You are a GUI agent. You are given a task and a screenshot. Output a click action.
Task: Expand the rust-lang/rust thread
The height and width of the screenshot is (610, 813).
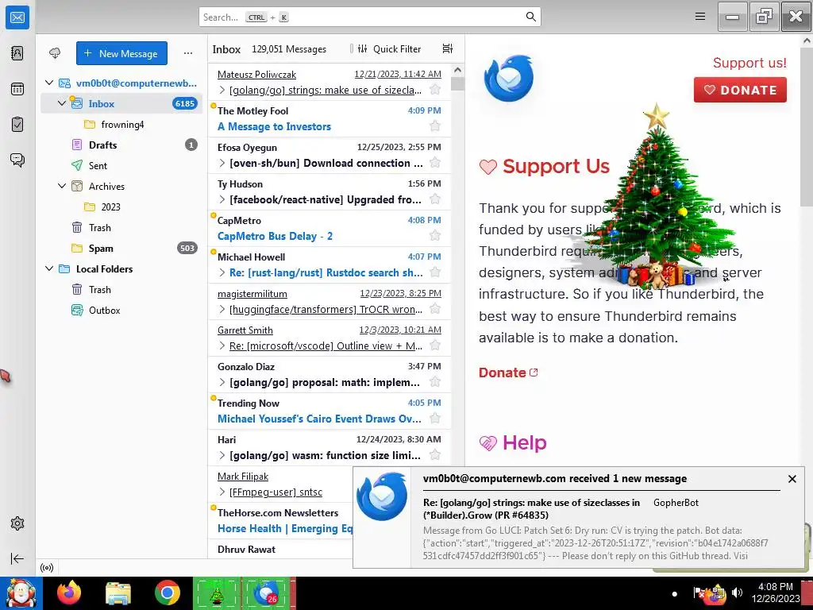coord(222,272)
